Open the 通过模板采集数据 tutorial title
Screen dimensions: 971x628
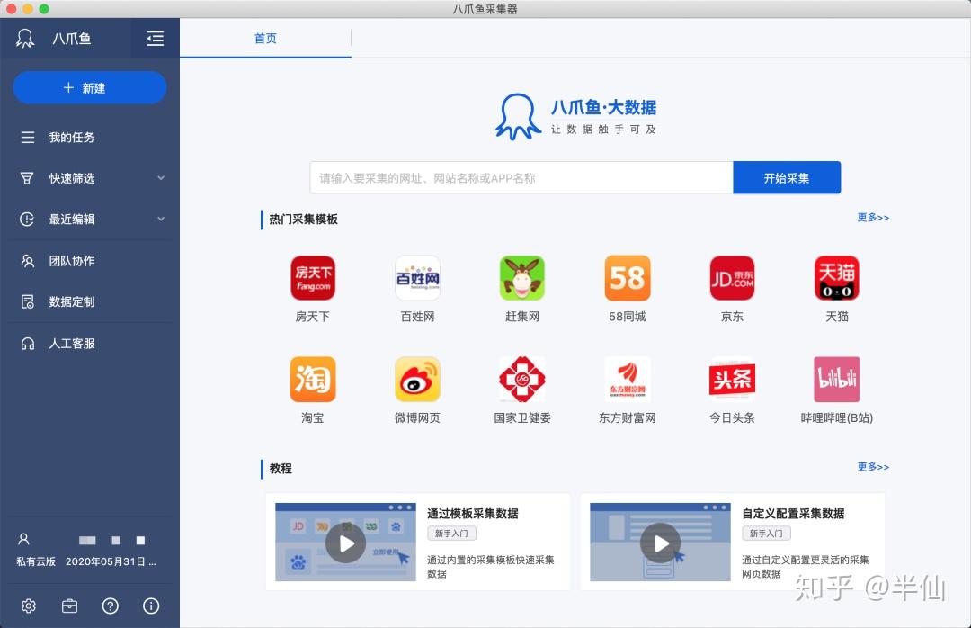point(473,514)
